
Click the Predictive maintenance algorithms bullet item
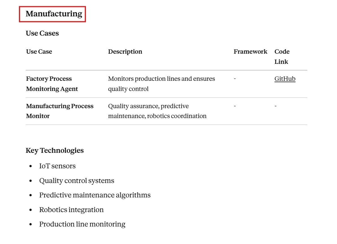[x=95, y=195]
